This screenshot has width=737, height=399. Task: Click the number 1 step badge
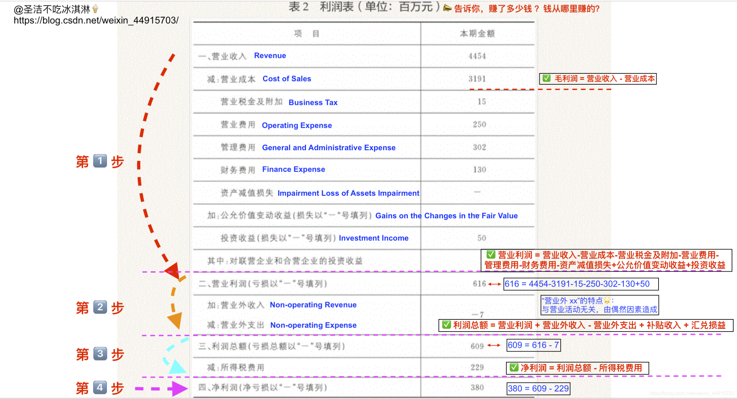coord(100,161)
